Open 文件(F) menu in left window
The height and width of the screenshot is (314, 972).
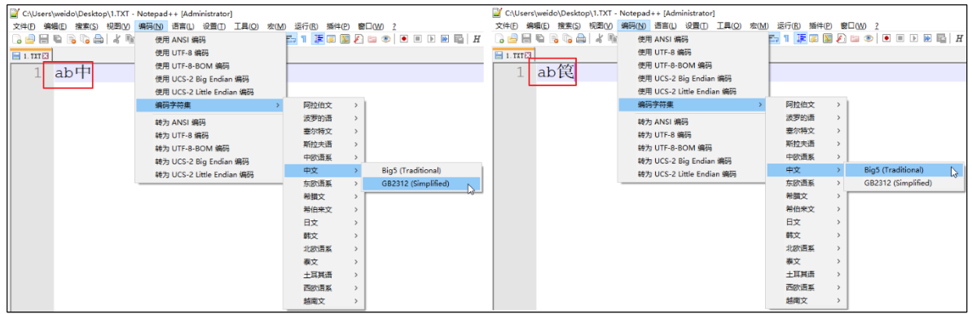(x=24, y=26)
